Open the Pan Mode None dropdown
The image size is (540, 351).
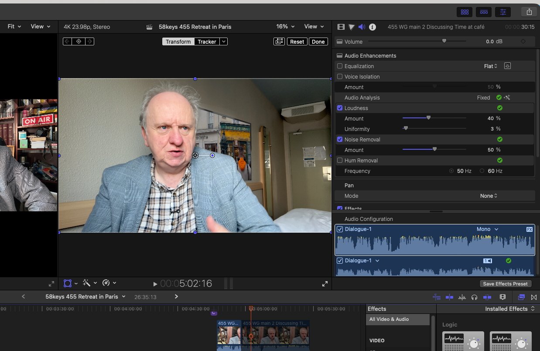(489, 196)
